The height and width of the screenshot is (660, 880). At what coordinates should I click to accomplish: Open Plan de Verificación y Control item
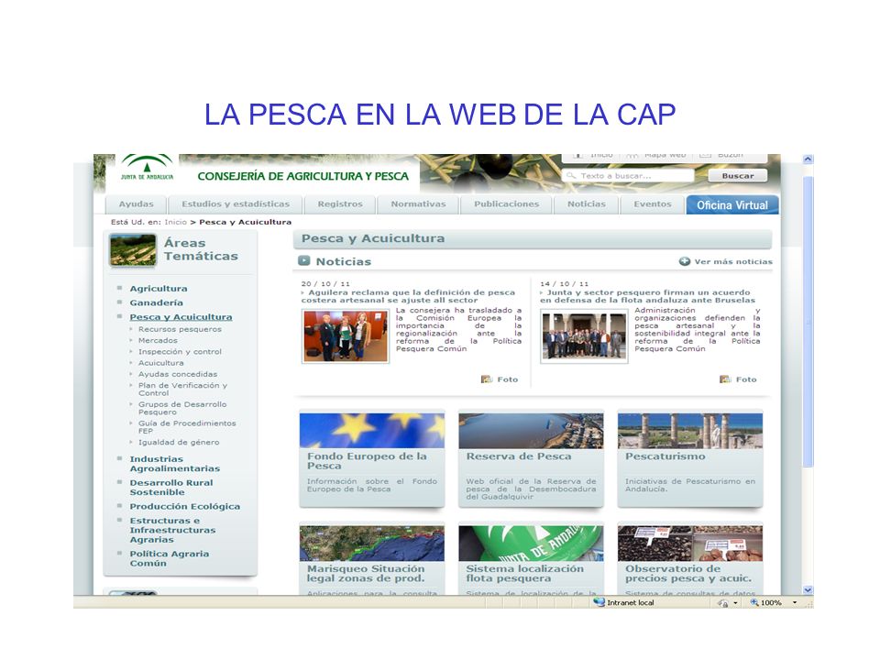[x=183, y=390]
